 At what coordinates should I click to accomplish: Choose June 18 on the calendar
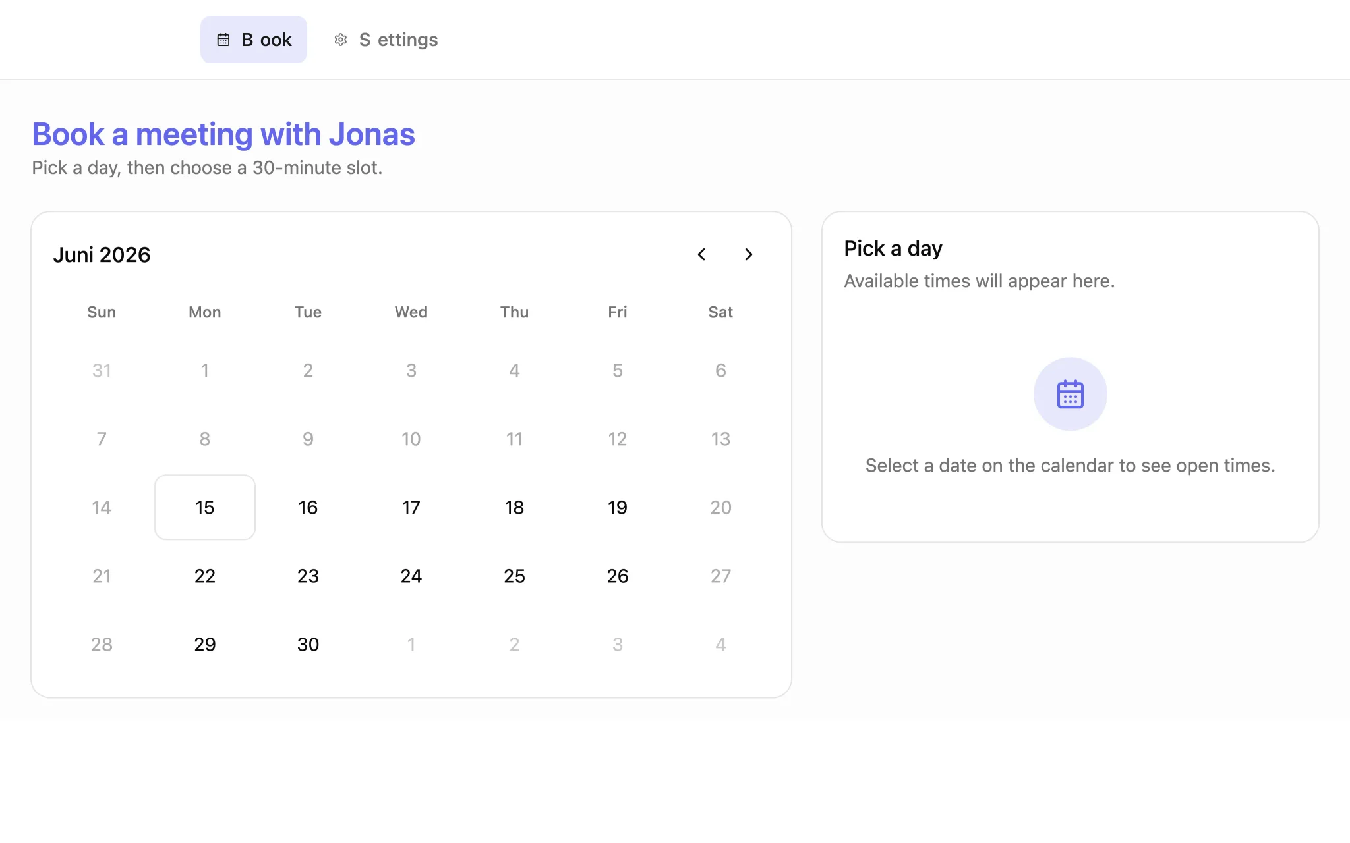click(514, 507)
